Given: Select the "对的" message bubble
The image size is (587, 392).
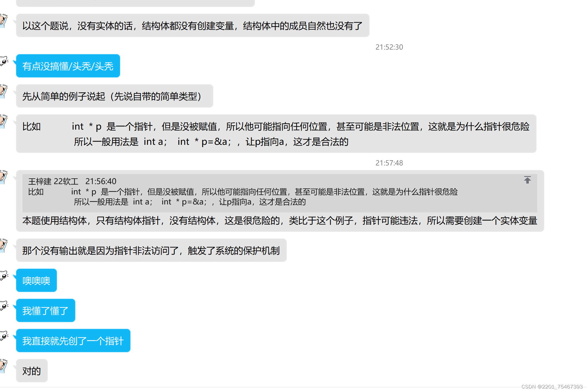Looking at the screenshot, I should (32, 371).
